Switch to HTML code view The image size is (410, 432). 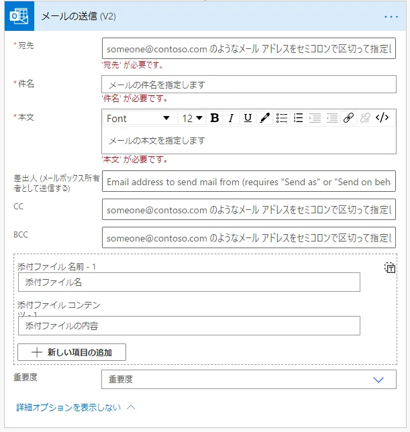point(382,118)
